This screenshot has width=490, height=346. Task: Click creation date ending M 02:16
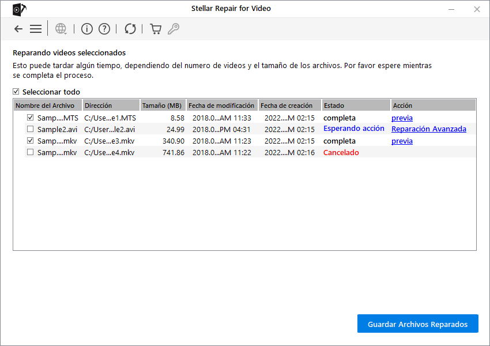[290, 152]
